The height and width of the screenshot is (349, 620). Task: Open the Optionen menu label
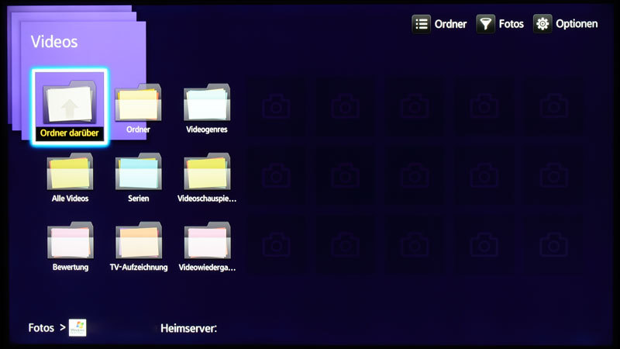tap(577, 24)
